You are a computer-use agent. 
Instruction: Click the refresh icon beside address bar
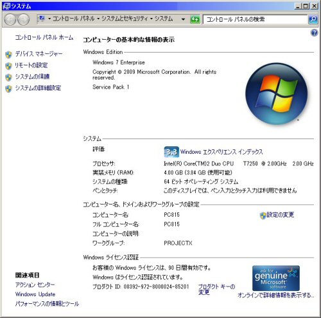coord(195,19)
